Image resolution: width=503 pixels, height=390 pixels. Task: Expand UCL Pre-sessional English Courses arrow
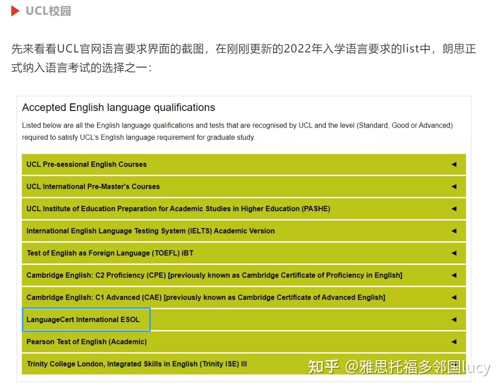[x=453, y=164]
